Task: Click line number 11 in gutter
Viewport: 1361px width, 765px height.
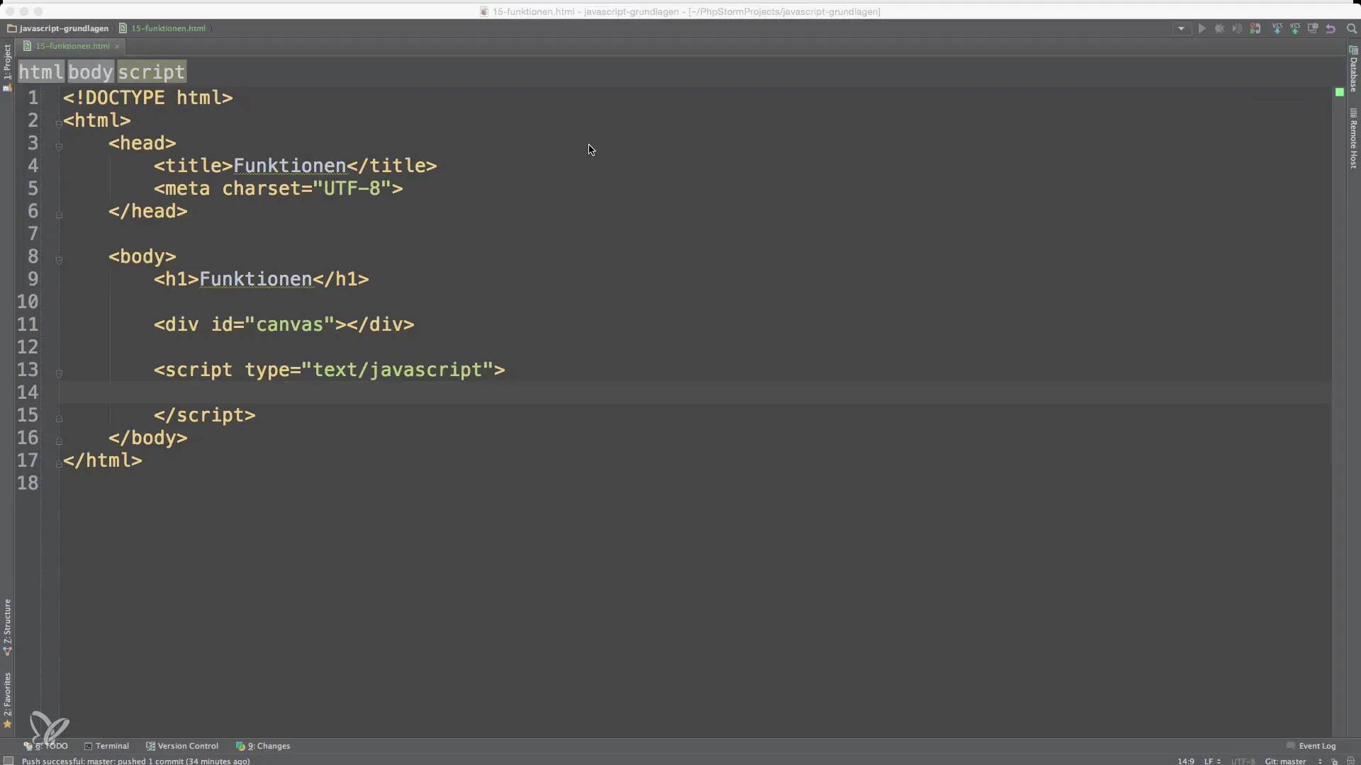Action: coord(28,324)
